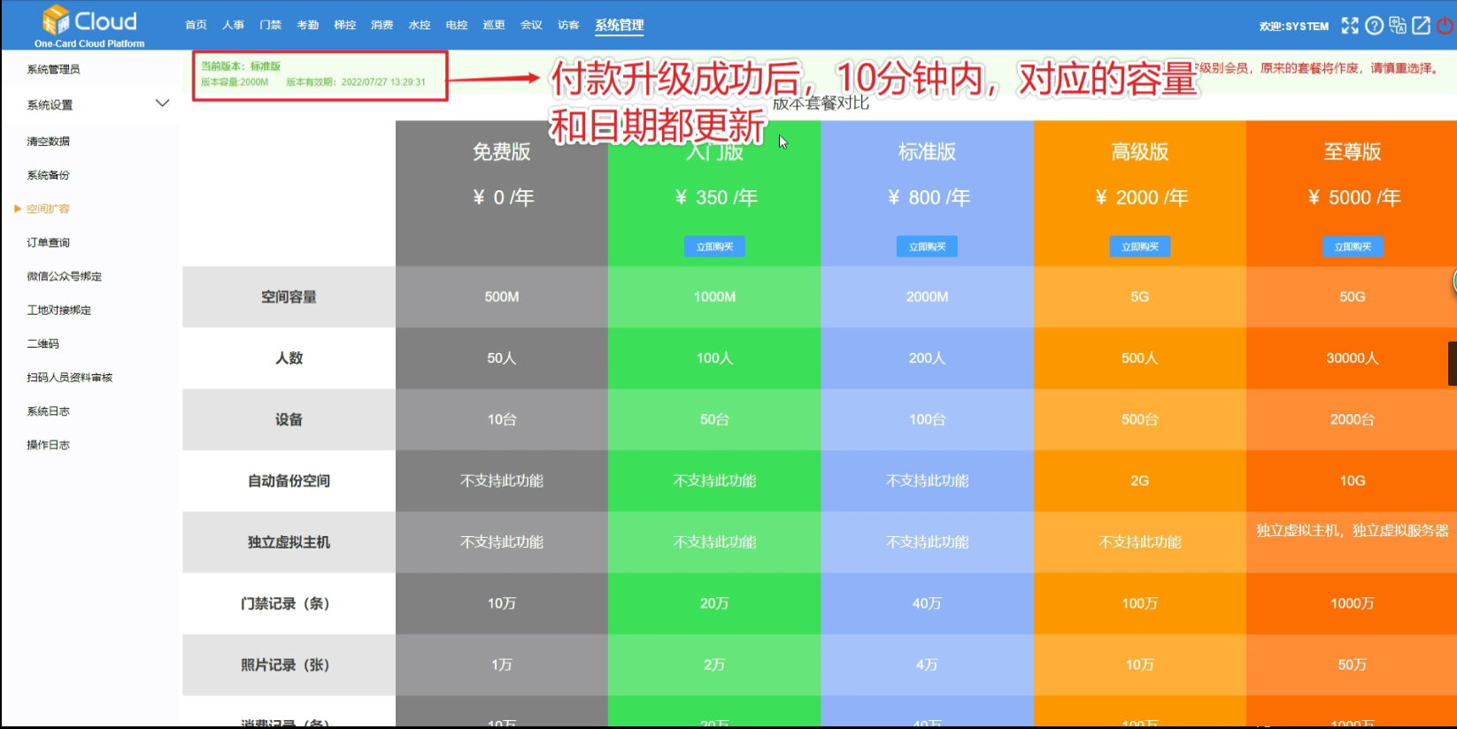
Task: Open 订单查询 in the sidebar
Action: click(48, 242)
